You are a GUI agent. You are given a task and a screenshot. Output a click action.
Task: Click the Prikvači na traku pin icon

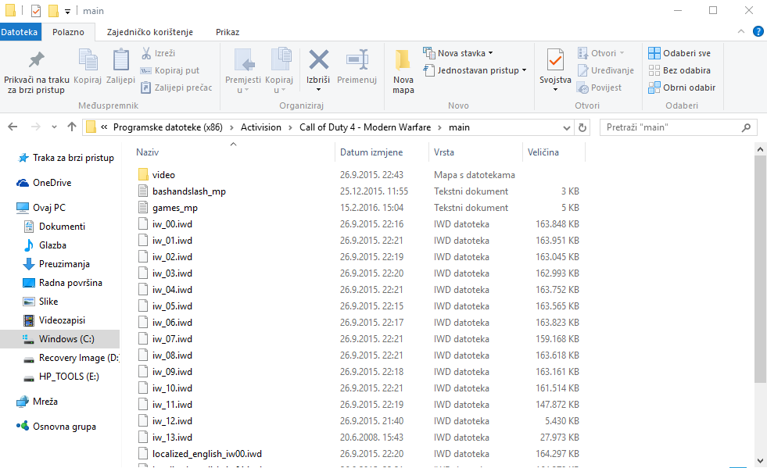[x=36, y=59]
